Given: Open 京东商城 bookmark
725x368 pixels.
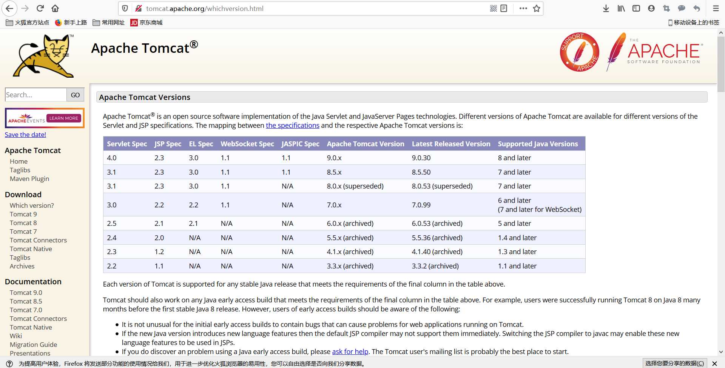Looking at the screenshot, I should point(147,23).
